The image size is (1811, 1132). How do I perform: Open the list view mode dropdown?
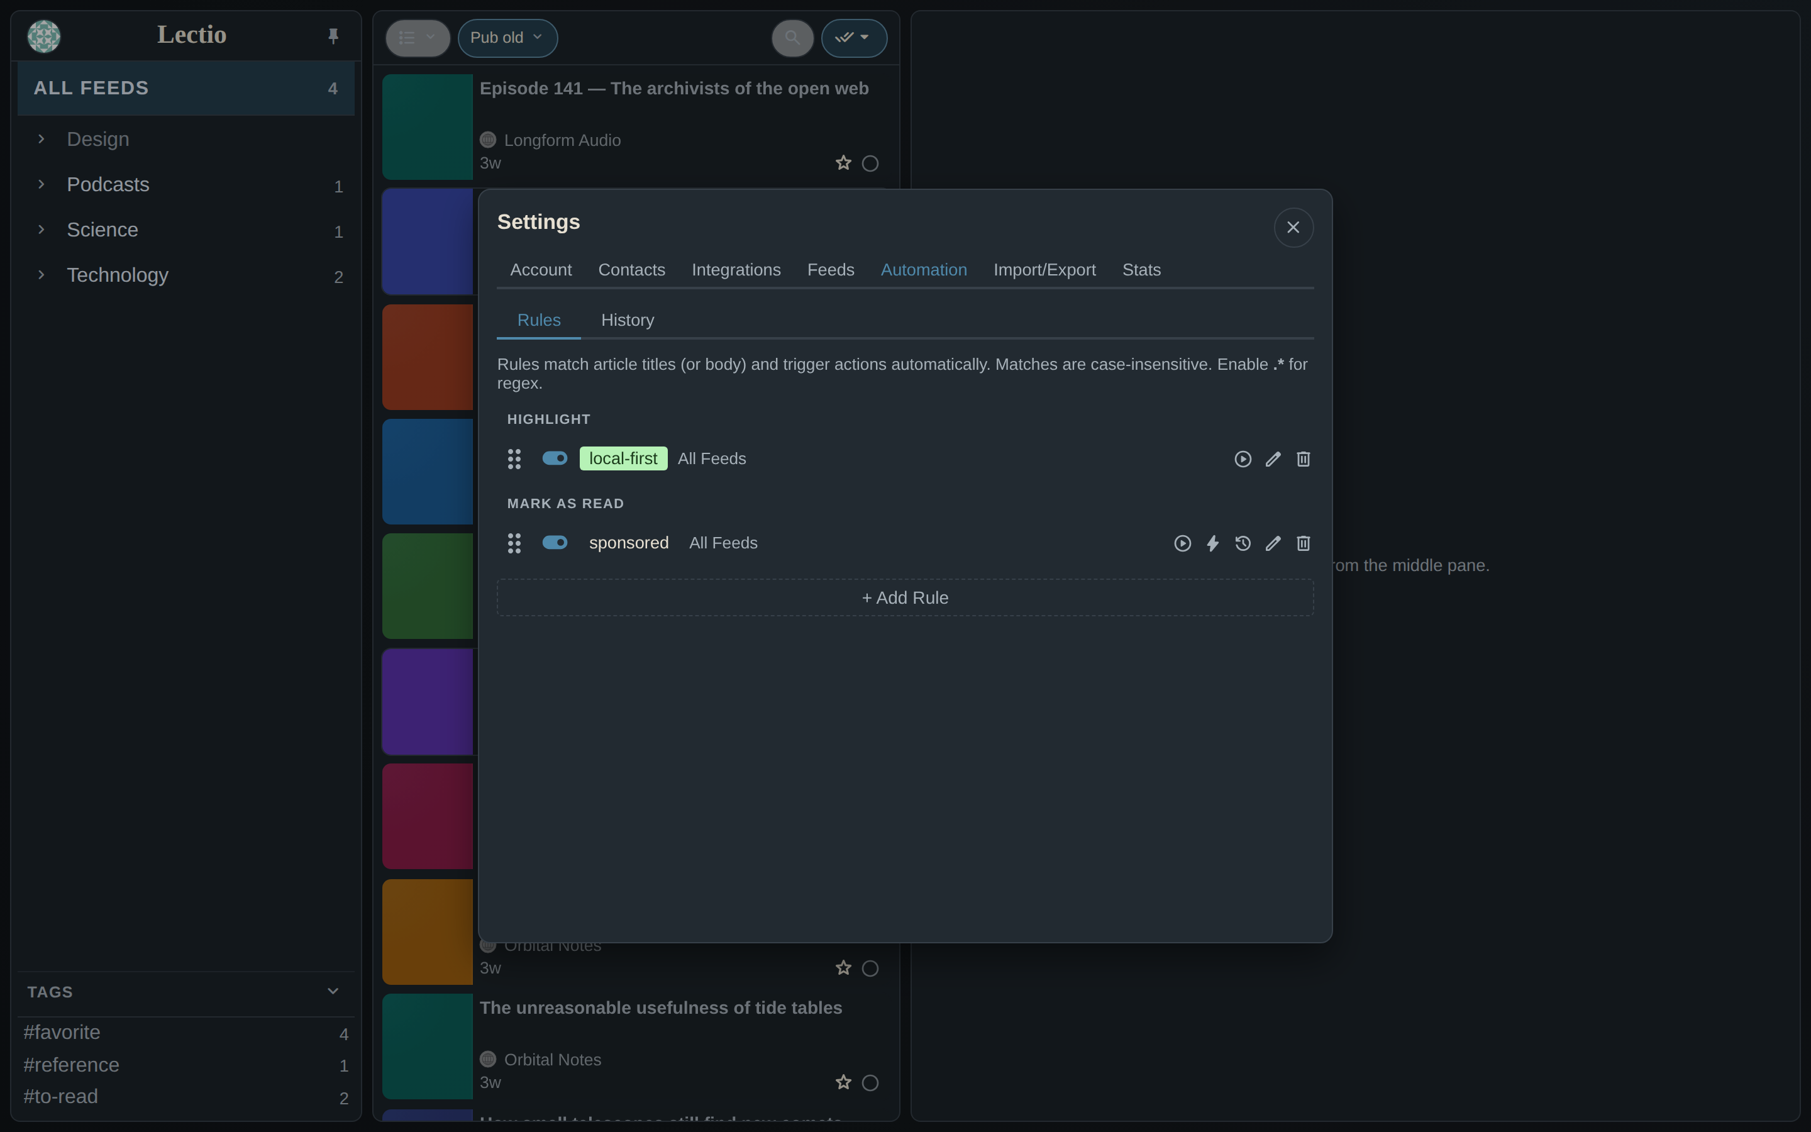(418, 38)
